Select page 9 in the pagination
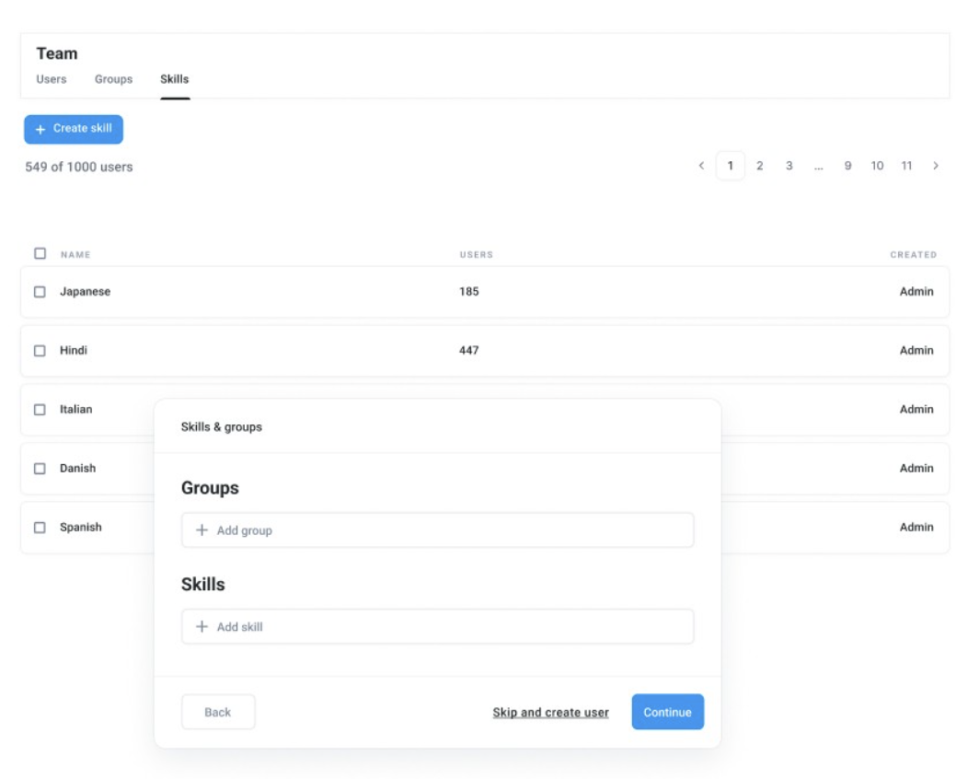The height and width of the screenshot is (779, 968). tap(847, 165)
